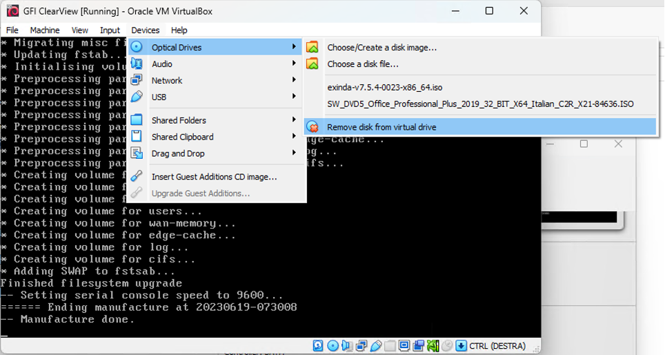Click the Remove disk red X icon
Viewport: 665px width, 355px height.
[312, 126]
